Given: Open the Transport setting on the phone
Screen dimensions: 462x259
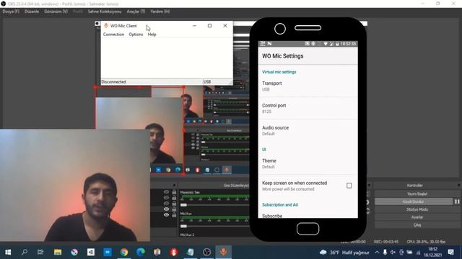Looking at the screenshot, I should 308,86.
